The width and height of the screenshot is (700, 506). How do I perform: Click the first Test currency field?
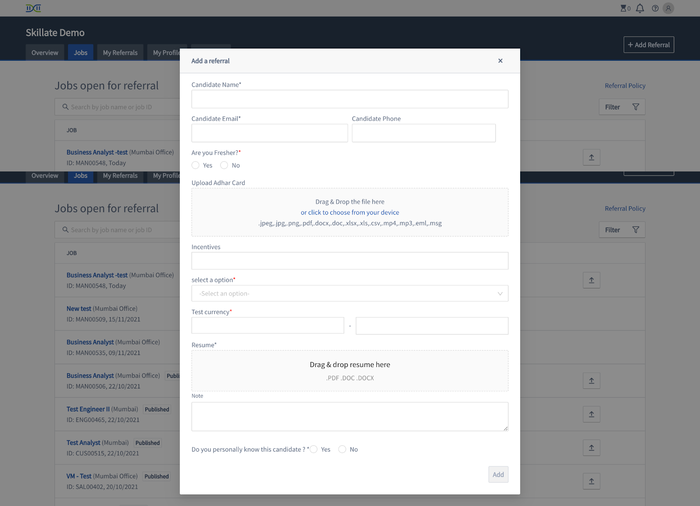(x=268, y=326)
